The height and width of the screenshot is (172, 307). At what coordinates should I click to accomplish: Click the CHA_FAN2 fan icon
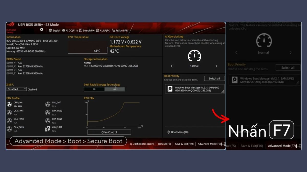(x=48, y=112)
